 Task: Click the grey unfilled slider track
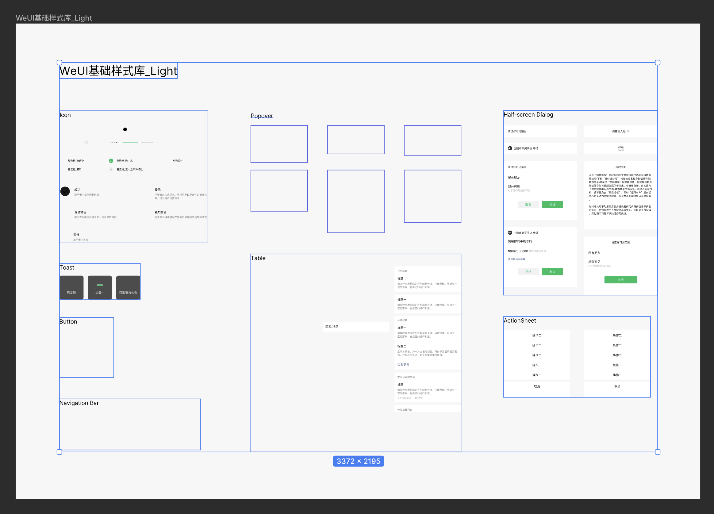pyautogui.click(x=147, y=142)
